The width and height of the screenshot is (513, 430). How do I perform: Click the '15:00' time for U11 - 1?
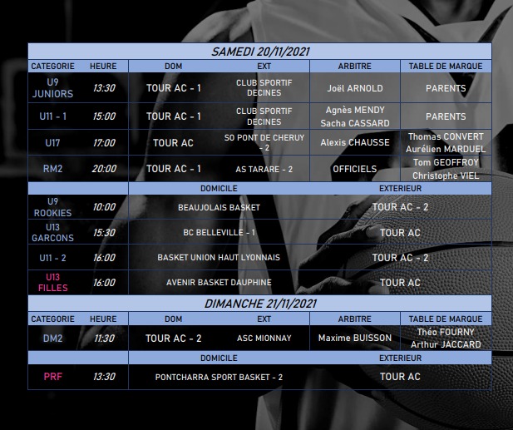(104, 116)
